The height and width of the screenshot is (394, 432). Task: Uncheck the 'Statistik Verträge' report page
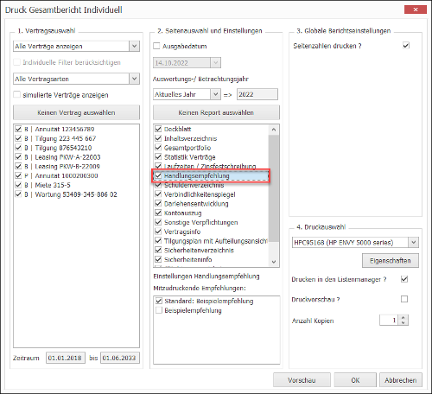pyautogui.click(x=158, y=157)
